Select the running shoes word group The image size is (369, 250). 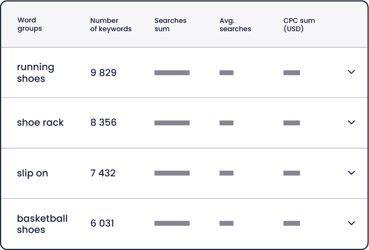pos(36,73)
